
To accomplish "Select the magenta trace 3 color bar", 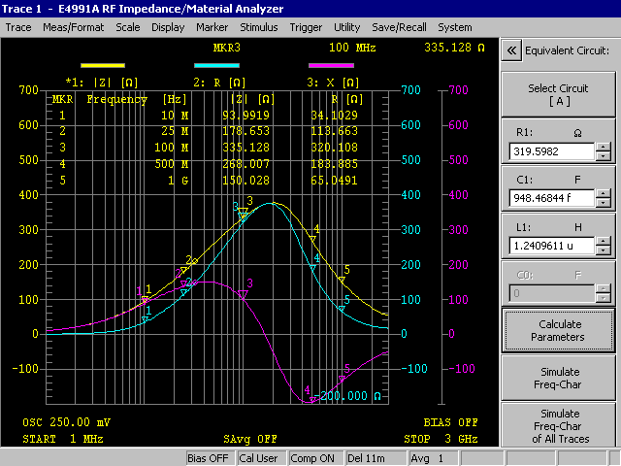I will pyautogui.click(x=331, y=65).
